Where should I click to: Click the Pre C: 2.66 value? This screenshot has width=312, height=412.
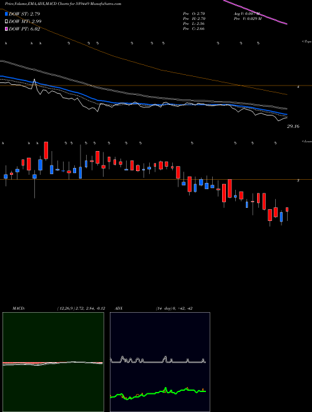click(x=194, y=29)
